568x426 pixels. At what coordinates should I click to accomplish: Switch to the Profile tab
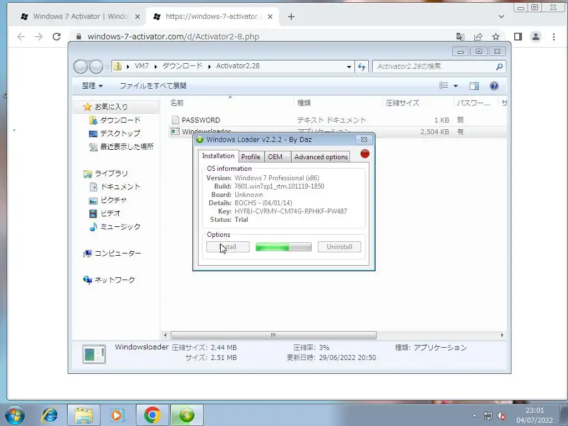[x=251, y=157]
